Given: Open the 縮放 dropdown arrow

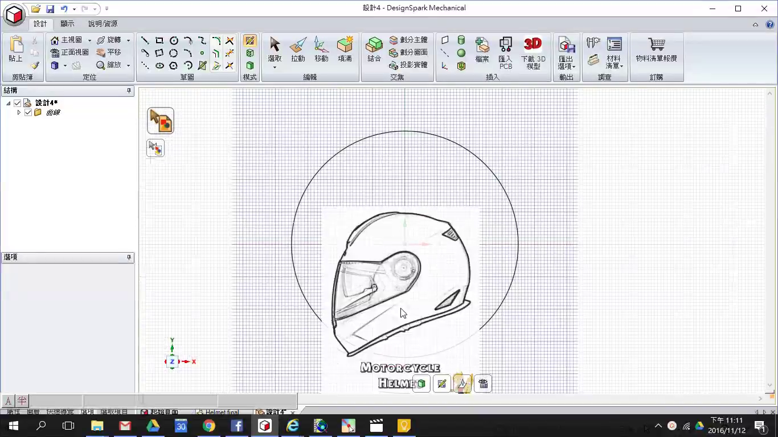Looking at the screenshot, I should pos(128,65).
